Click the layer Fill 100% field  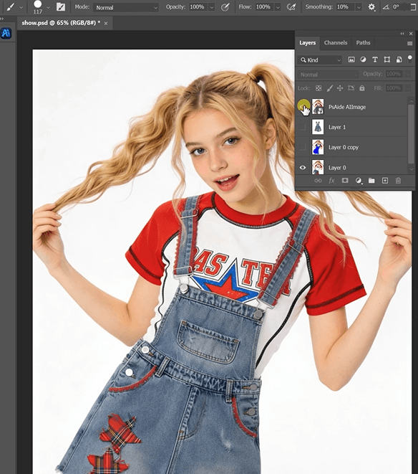tap(394, 88)
